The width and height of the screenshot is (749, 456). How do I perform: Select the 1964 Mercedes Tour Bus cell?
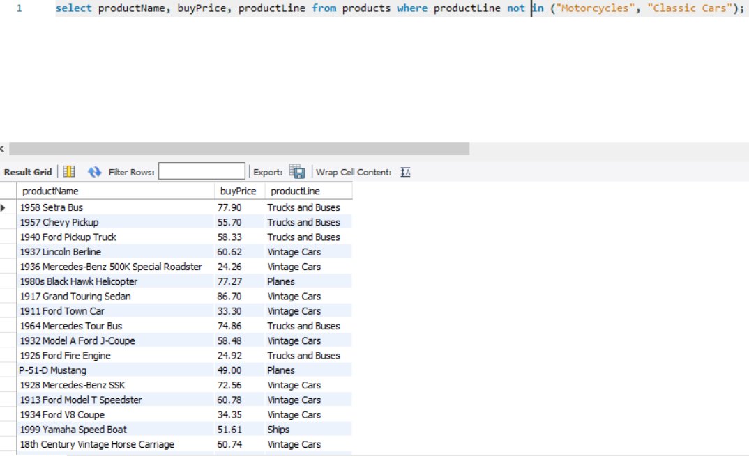[116, 326]
